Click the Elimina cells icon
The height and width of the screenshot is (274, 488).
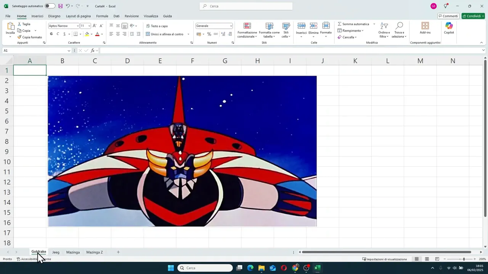pos(313,26)
